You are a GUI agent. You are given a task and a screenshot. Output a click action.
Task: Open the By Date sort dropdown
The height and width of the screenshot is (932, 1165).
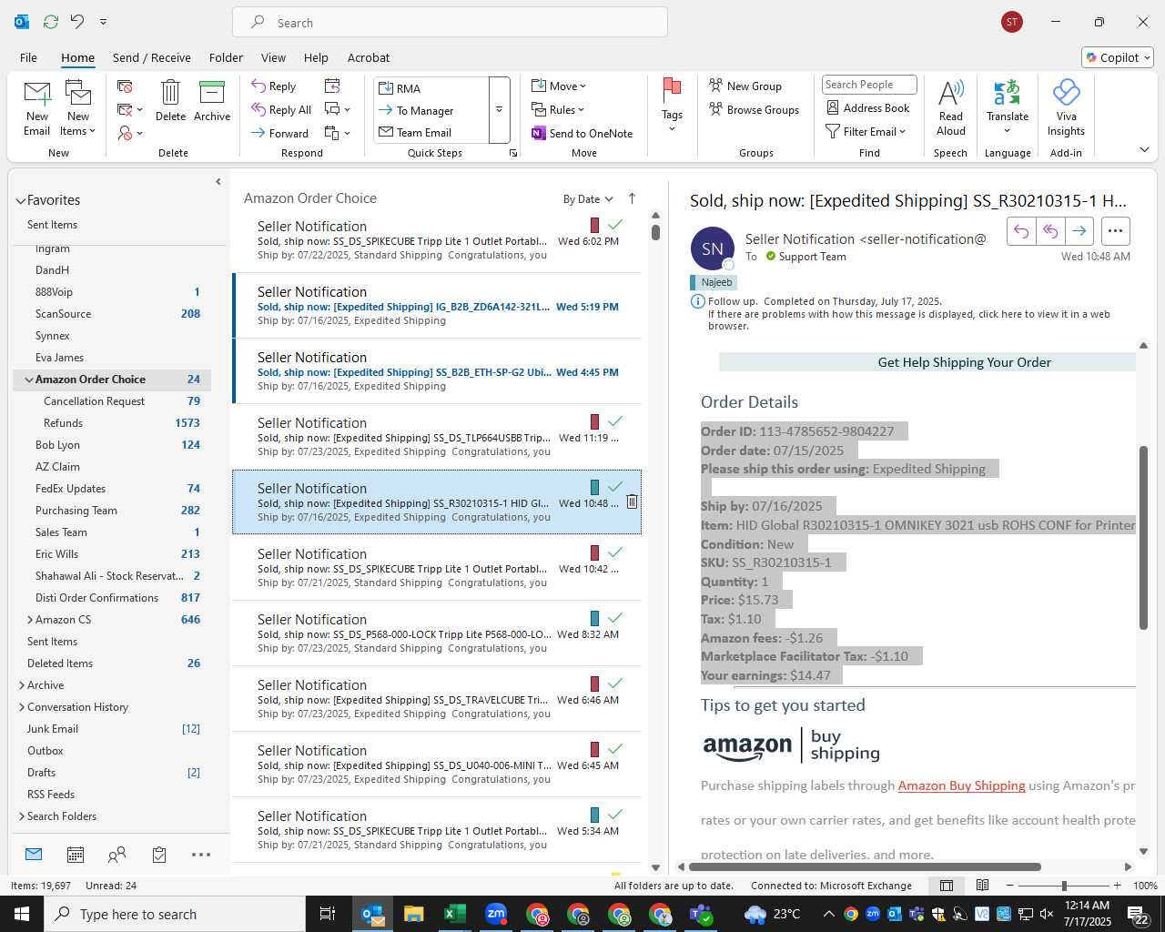(x=588, y=199)
